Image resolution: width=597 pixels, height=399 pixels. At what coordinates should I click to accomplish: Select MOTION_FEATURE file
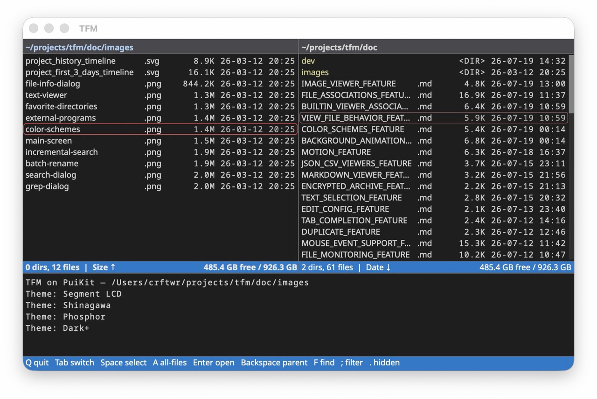pos(434,152)
